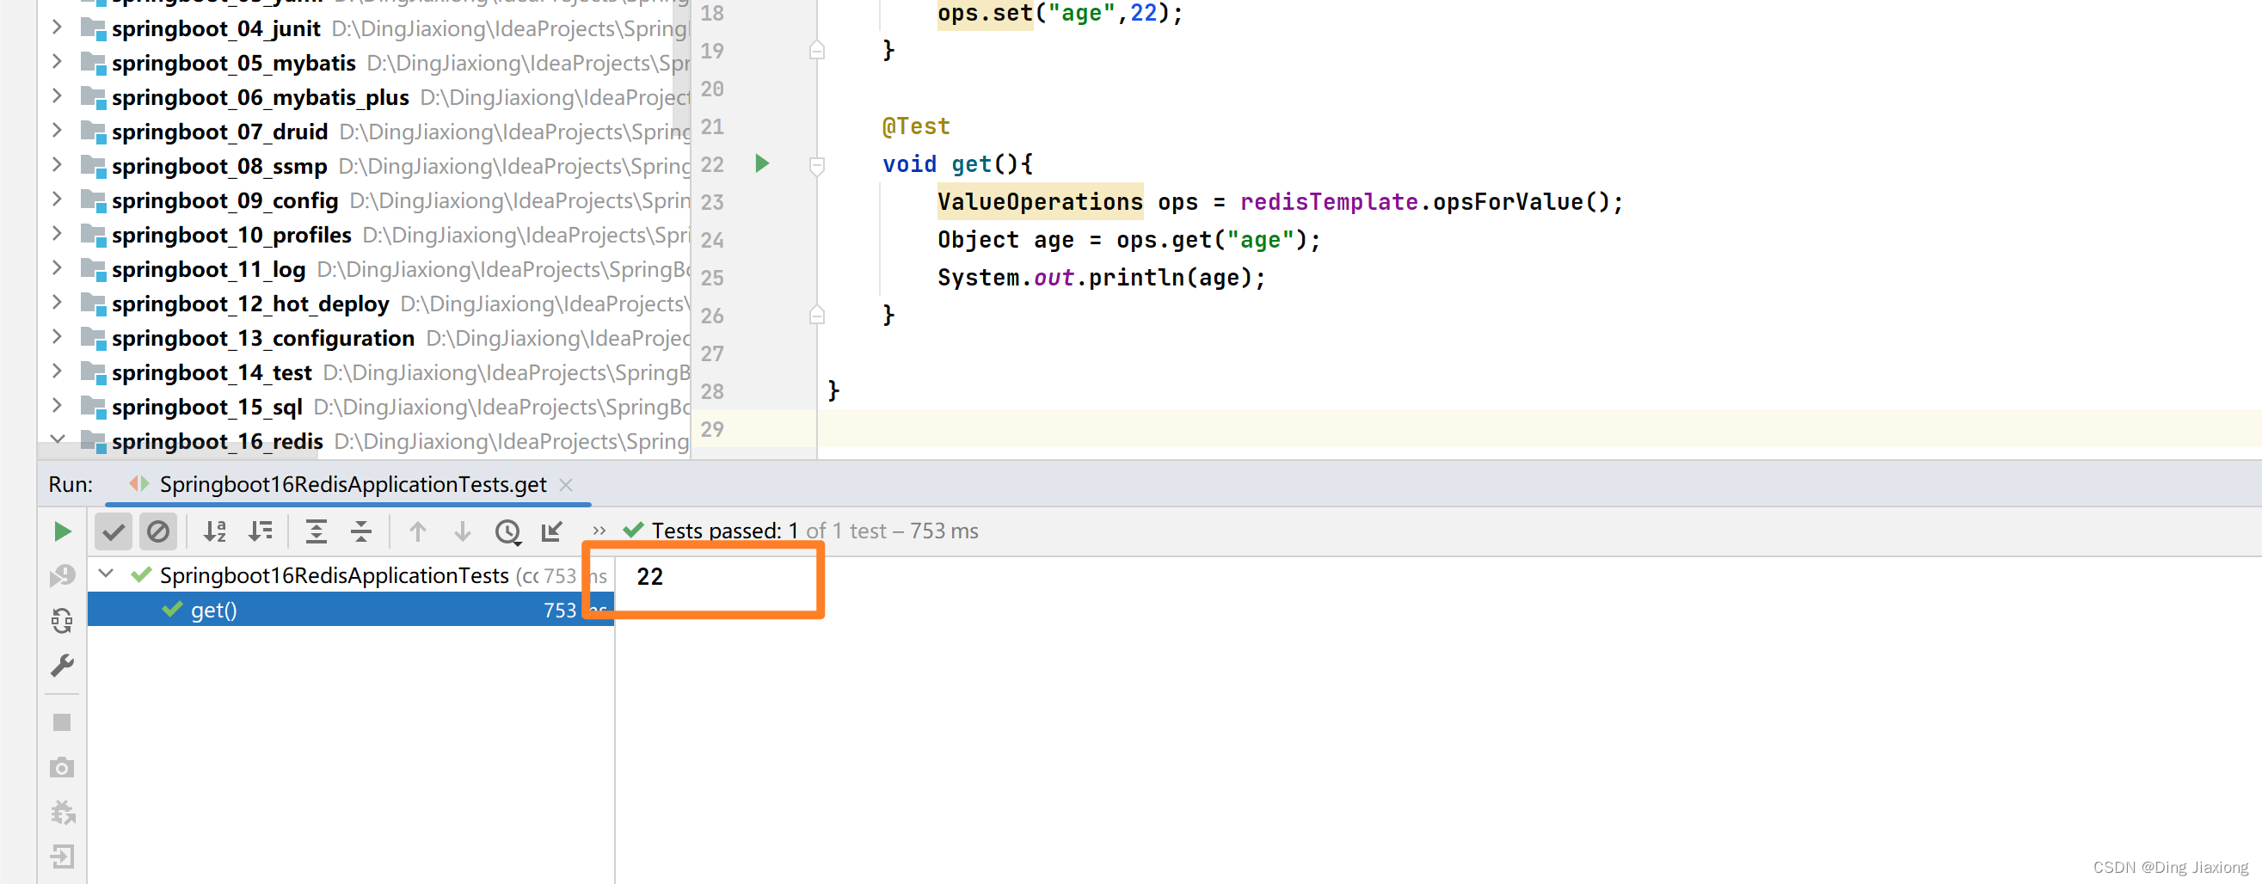Click springboot_14_test module folder icon
Screen dimensions: 2262x884
(93, 372)
